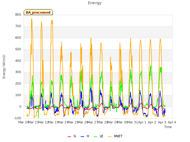Click the orange RNET legend line swatch
190x142 pixels.
pyautogui.click(x=110, y=137)
